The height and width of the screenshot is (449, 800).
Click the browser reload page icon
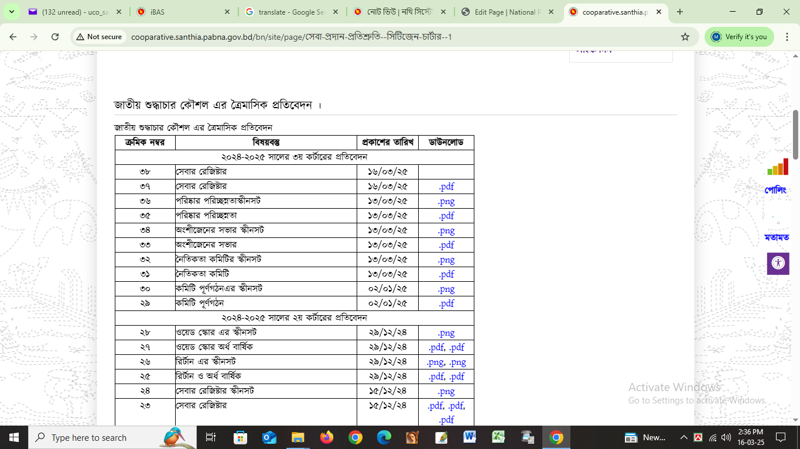click(x=55, y=37)
